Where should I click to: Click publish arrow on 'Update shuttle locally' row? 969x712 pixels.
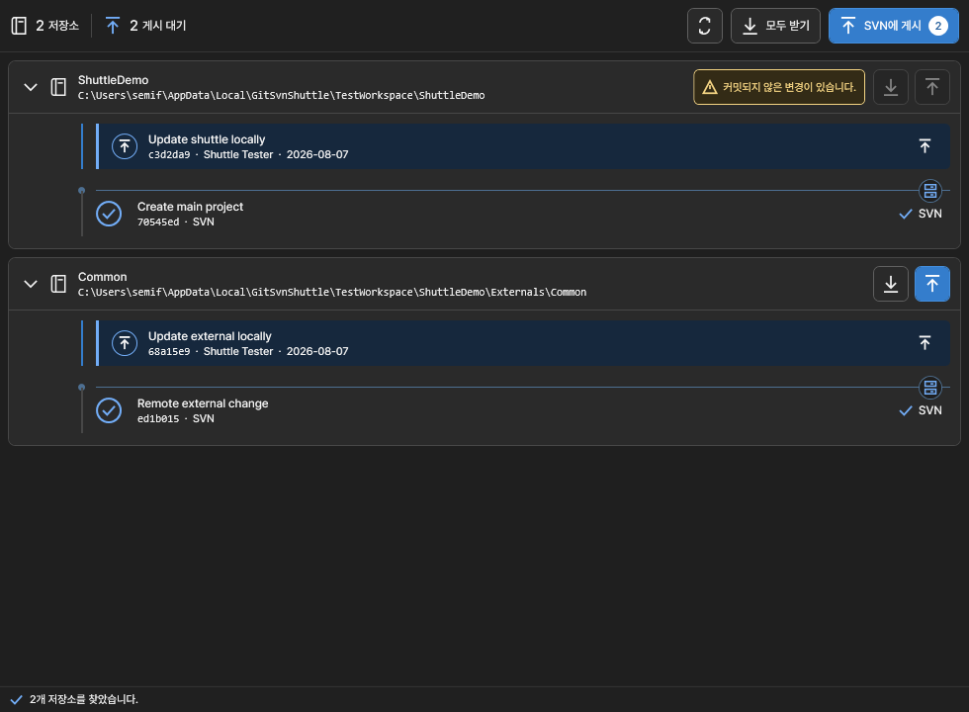[925, 146]
